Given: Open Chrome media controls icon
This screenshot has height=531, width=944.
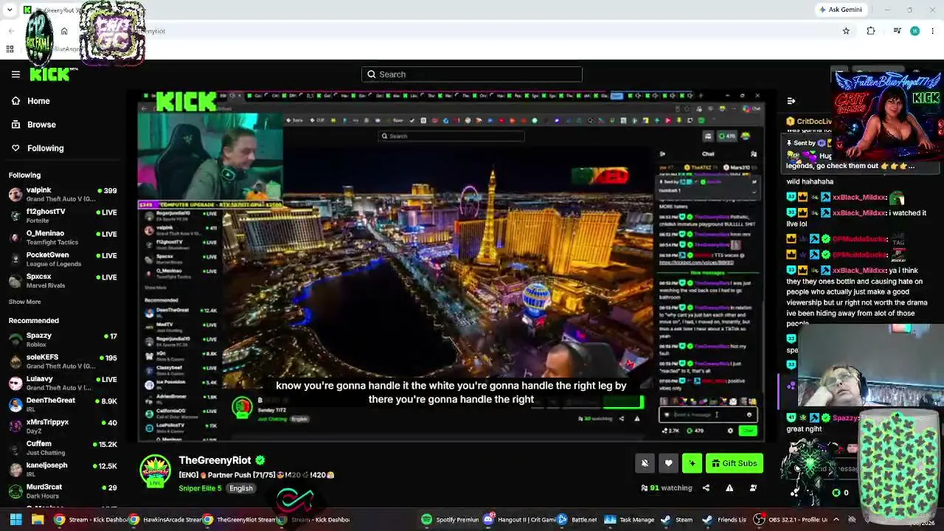Looking at the screenshot, I should pos(897,31).
